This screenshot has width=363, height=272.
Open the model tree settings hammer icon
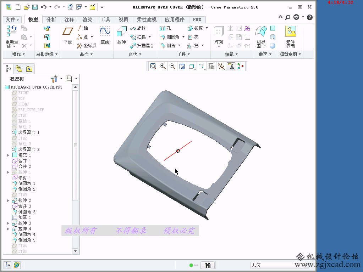click(54, 79)
